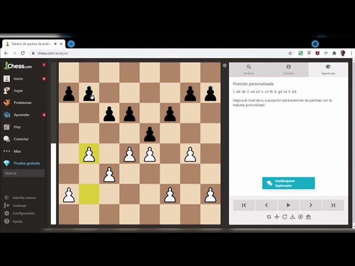Click the board settings gear icon

(225, 65)
